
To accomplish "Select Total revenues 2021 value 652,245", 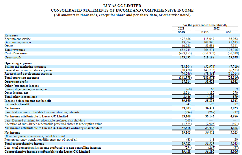I will [185, 50].
